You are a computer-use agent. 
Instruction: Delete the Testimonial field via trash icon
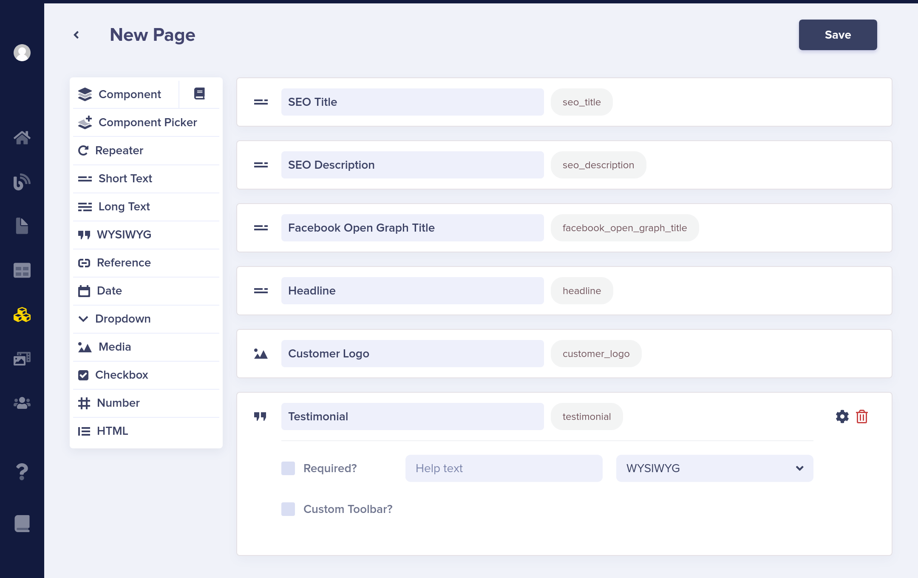pos(862,416)
